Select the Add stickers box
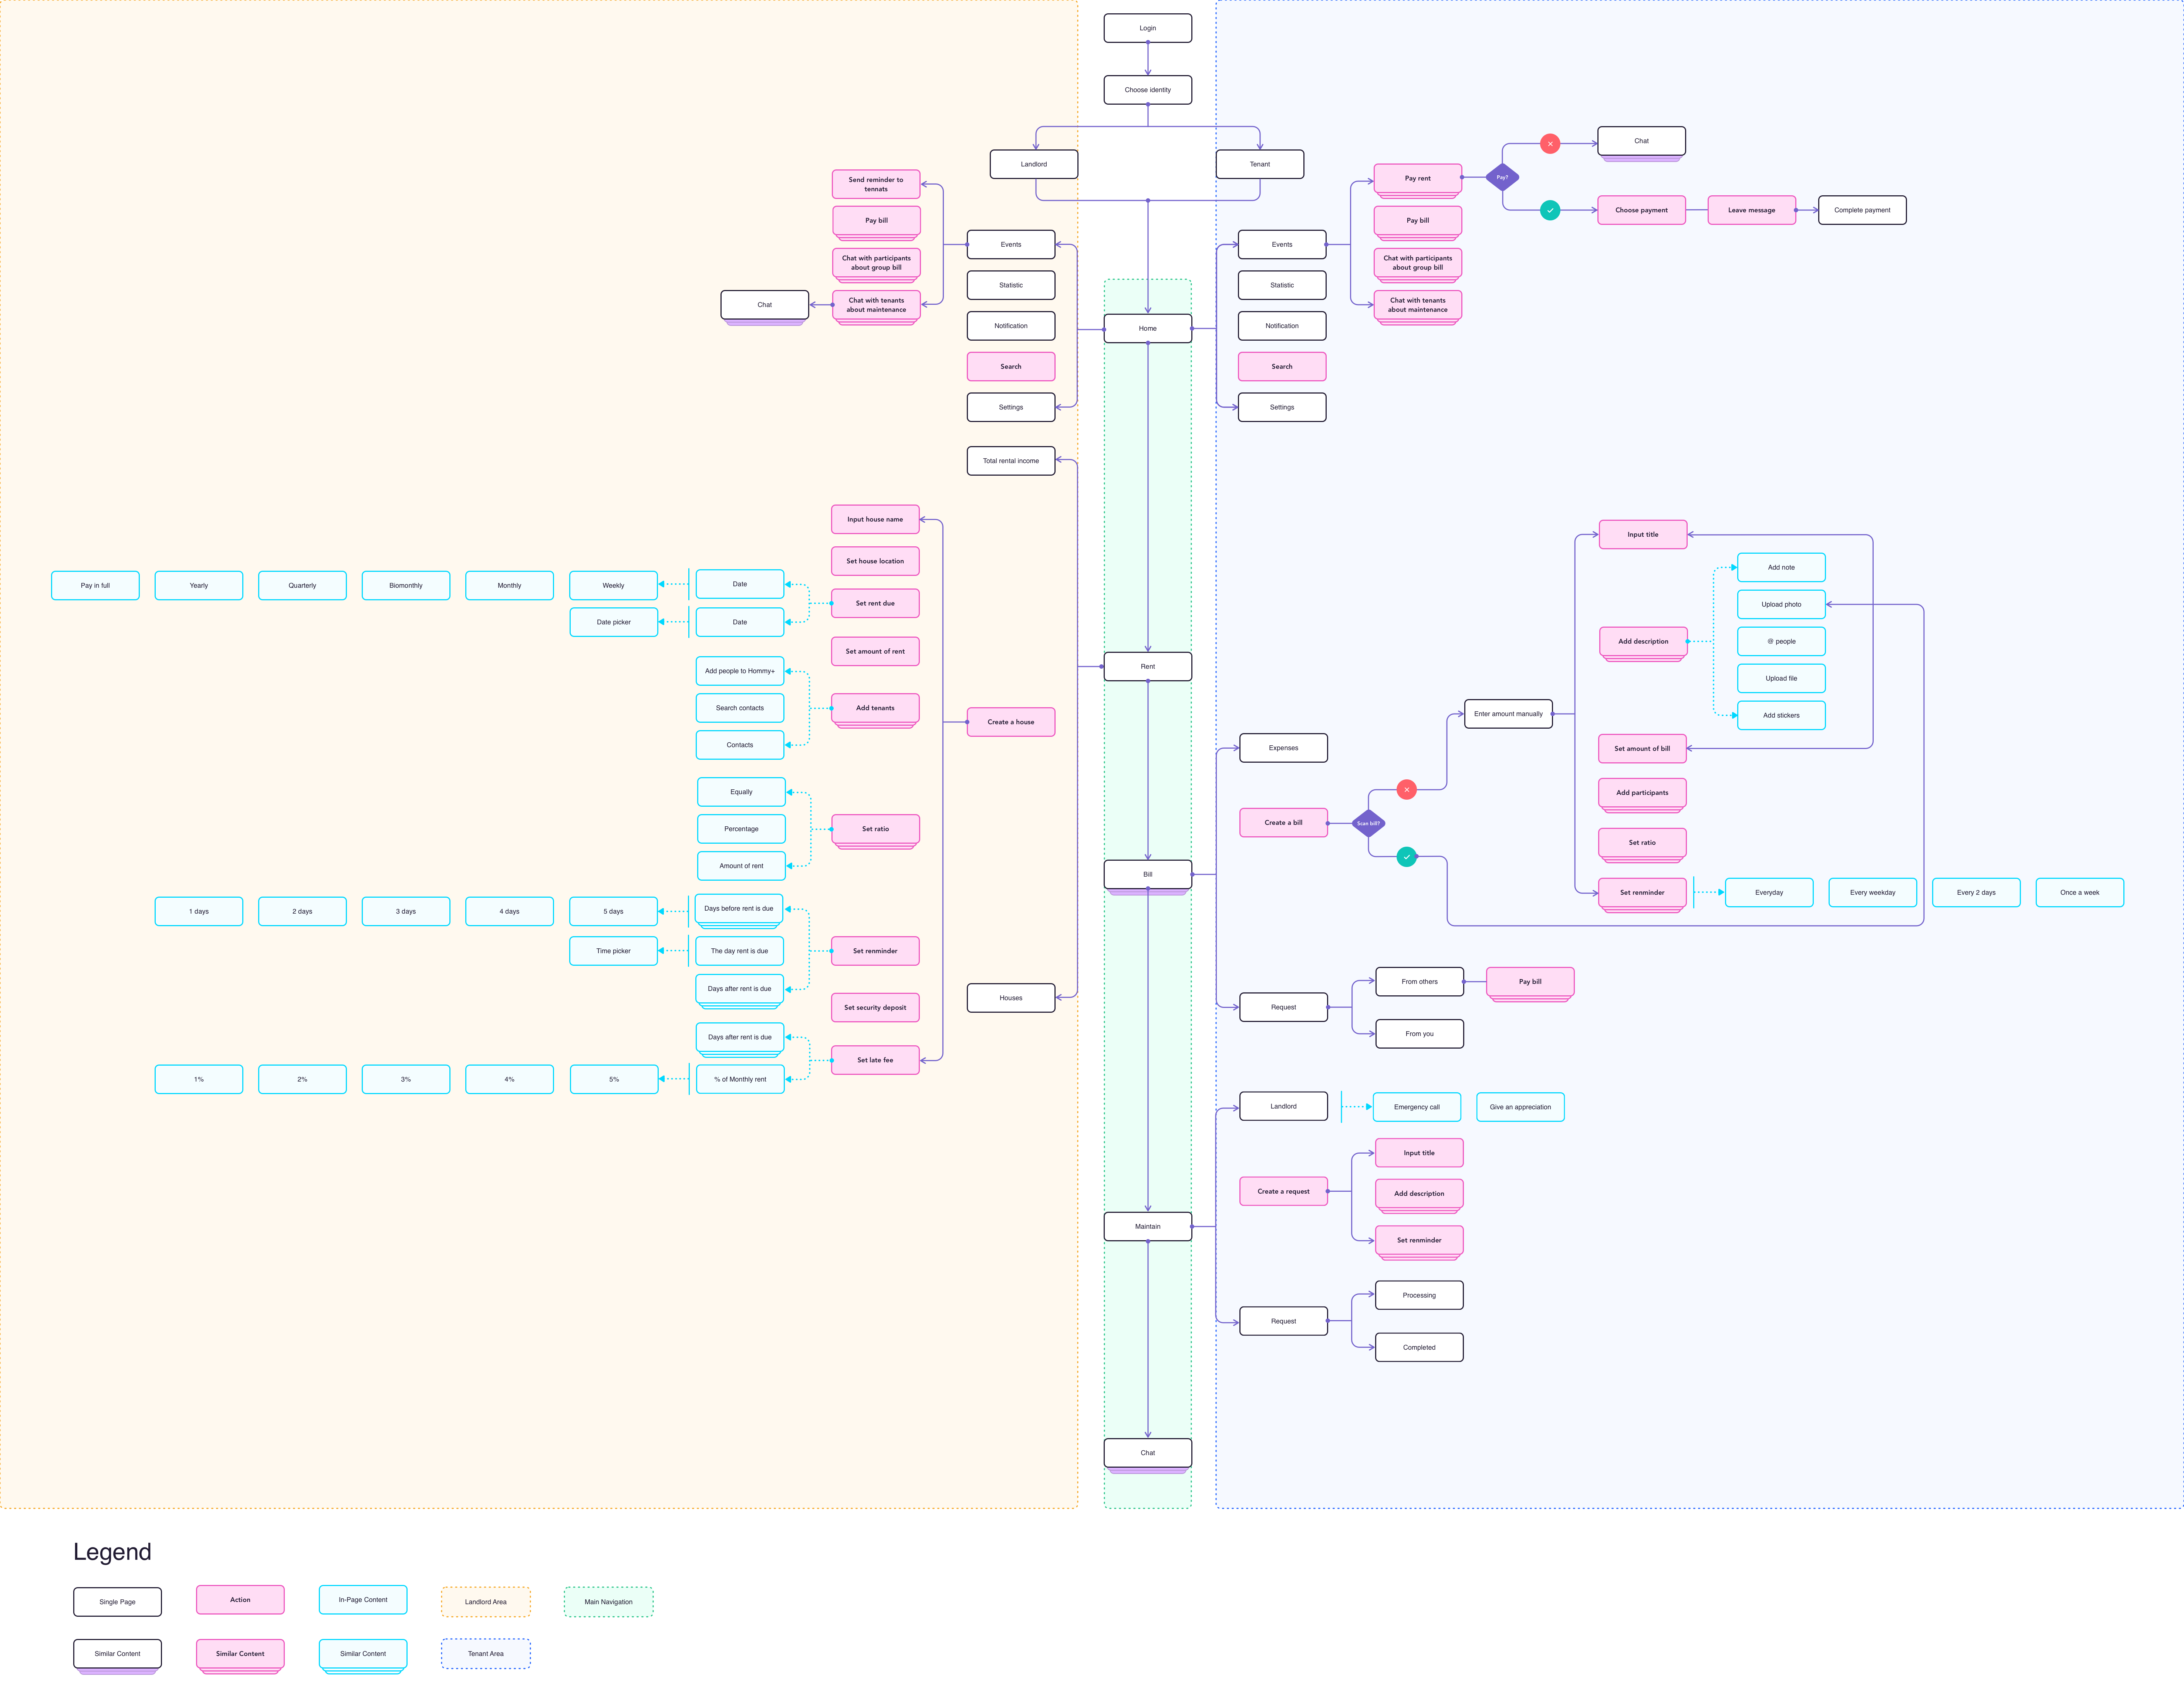 [x=1781, y=715]
